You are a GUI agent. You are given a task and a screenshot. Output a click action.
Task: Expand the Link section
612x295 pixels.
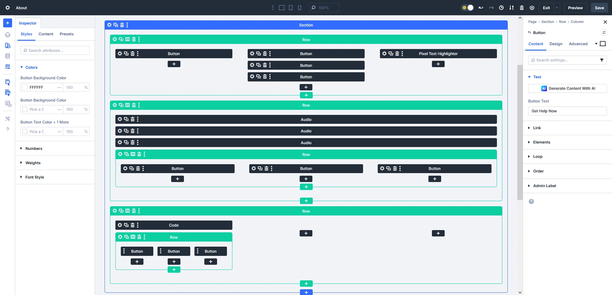click(x=537, y=128)
